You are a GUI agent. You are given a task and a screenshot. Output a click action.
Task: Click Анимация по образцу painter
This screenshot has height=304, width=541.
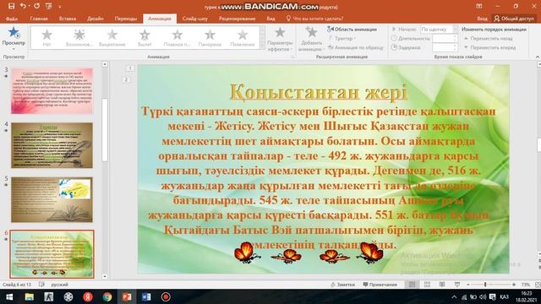click(355, 47)
